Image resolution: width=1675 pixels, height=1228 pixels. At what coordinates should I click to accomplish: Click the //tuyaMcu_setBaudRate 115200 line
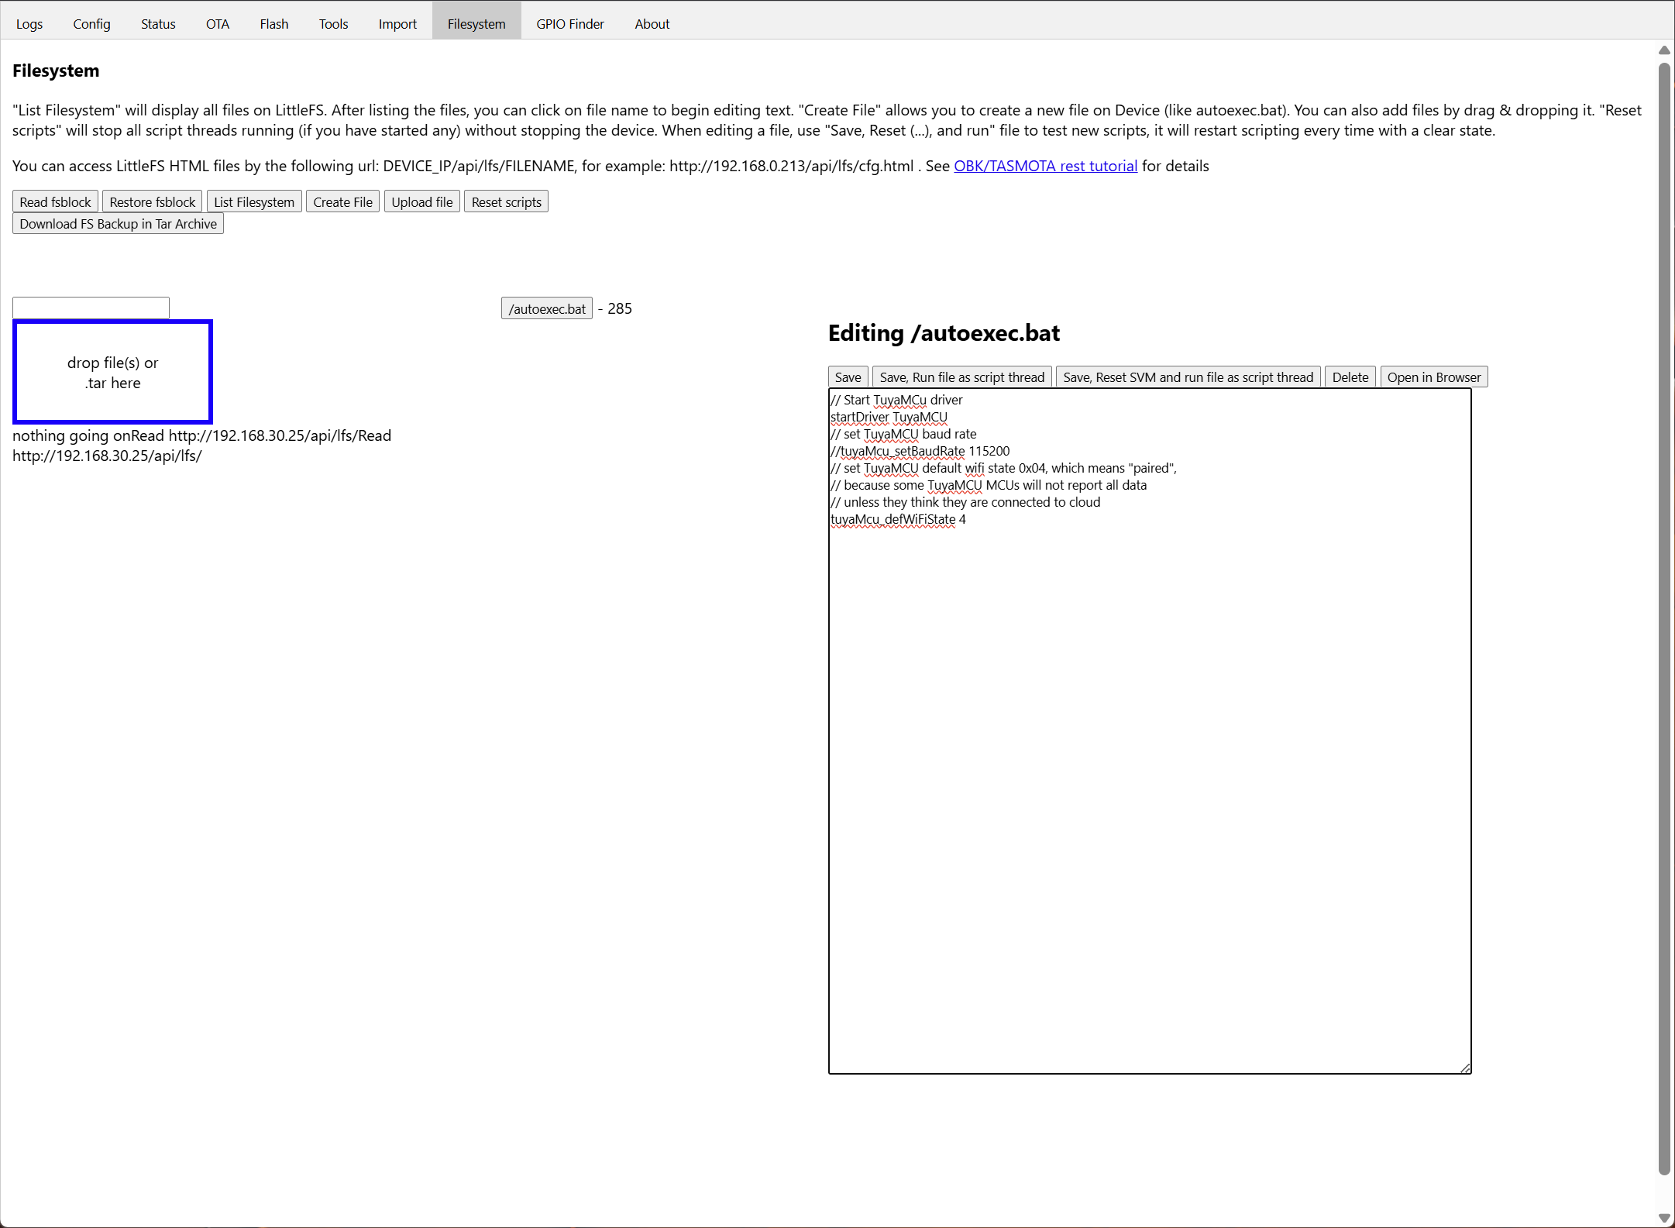pyautogui.click(x=920, y=451)
